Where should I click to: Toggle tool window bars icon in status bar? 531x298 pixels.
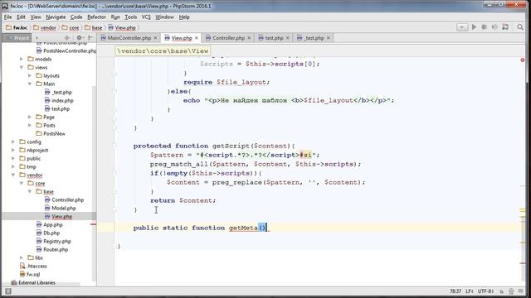coord(8,291)
